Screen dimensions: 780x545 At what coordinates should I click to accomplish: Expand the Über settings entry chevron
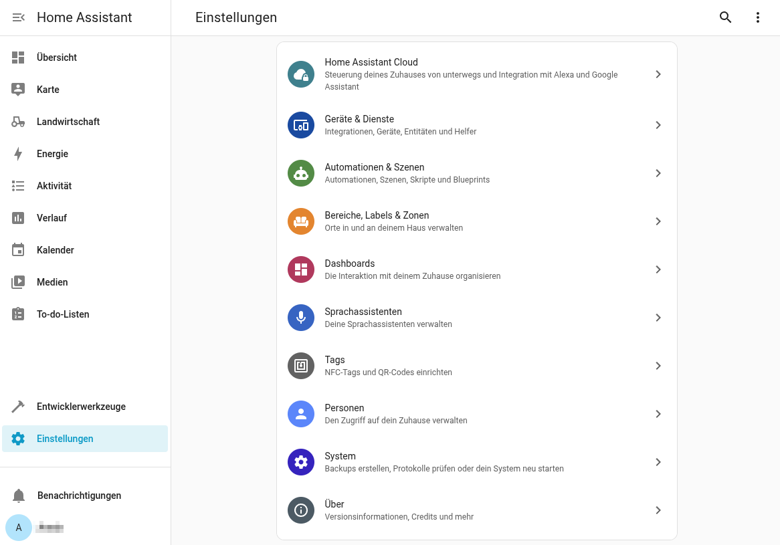(658, 510)
